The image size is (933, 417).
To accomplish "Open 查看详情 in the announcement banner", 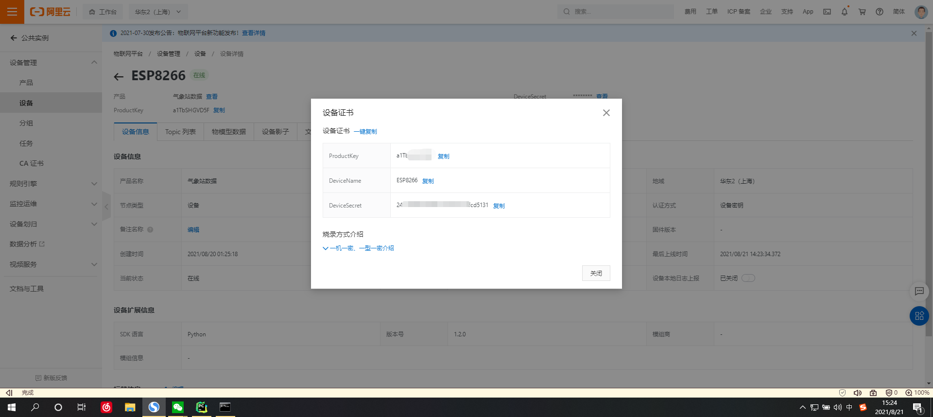I will [x=254, y=33].
